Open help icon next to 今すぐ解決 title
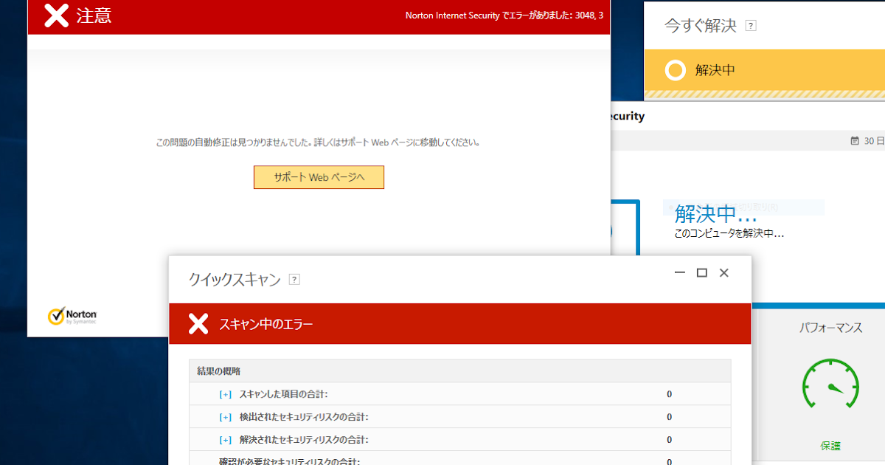The width and height of the screenshot is (885, 465). [x=751, y=26]
